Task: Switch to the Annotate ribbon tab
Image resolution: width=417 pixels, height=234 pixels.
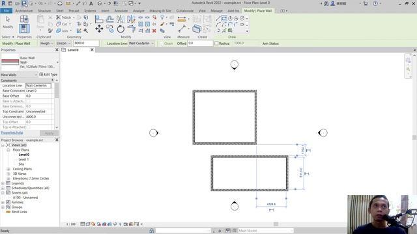Action: (x=121, y=11)
